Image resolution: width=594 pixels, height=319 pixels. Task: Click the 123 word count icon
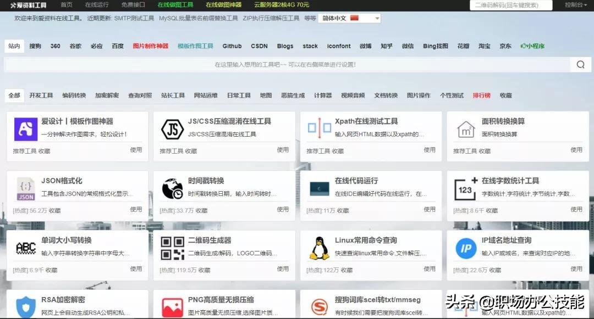[x=466, y=189]
